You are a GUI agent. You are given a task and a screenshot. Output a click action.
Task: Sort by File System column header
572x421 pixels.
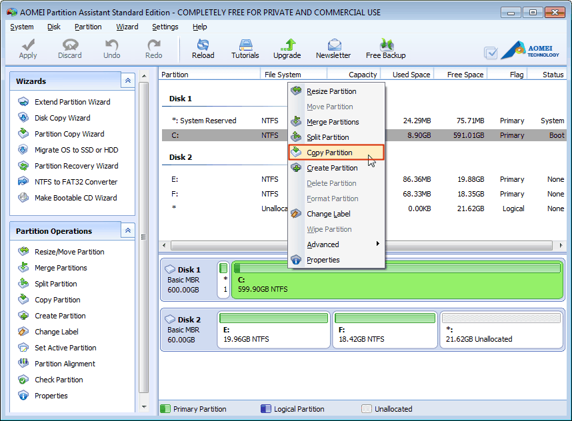point(293,75)
